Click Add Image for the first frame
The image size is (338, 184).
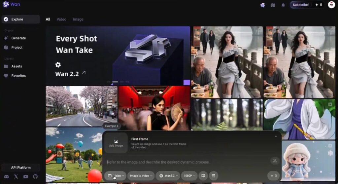pyautogui.click(x=116, y=143)
